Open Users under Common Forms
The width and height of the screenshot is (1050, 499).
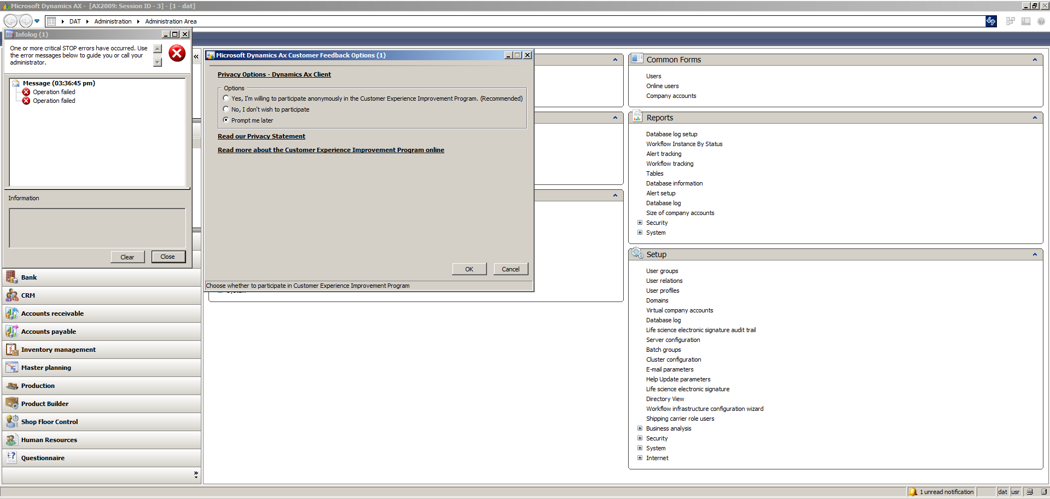tap(653, 76)
